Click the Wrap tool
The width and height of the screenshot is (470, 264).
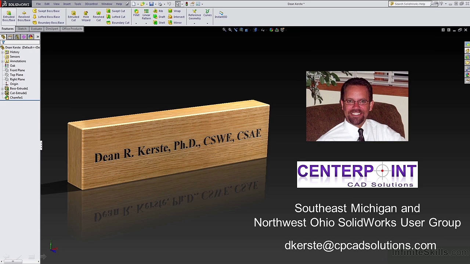174,11
